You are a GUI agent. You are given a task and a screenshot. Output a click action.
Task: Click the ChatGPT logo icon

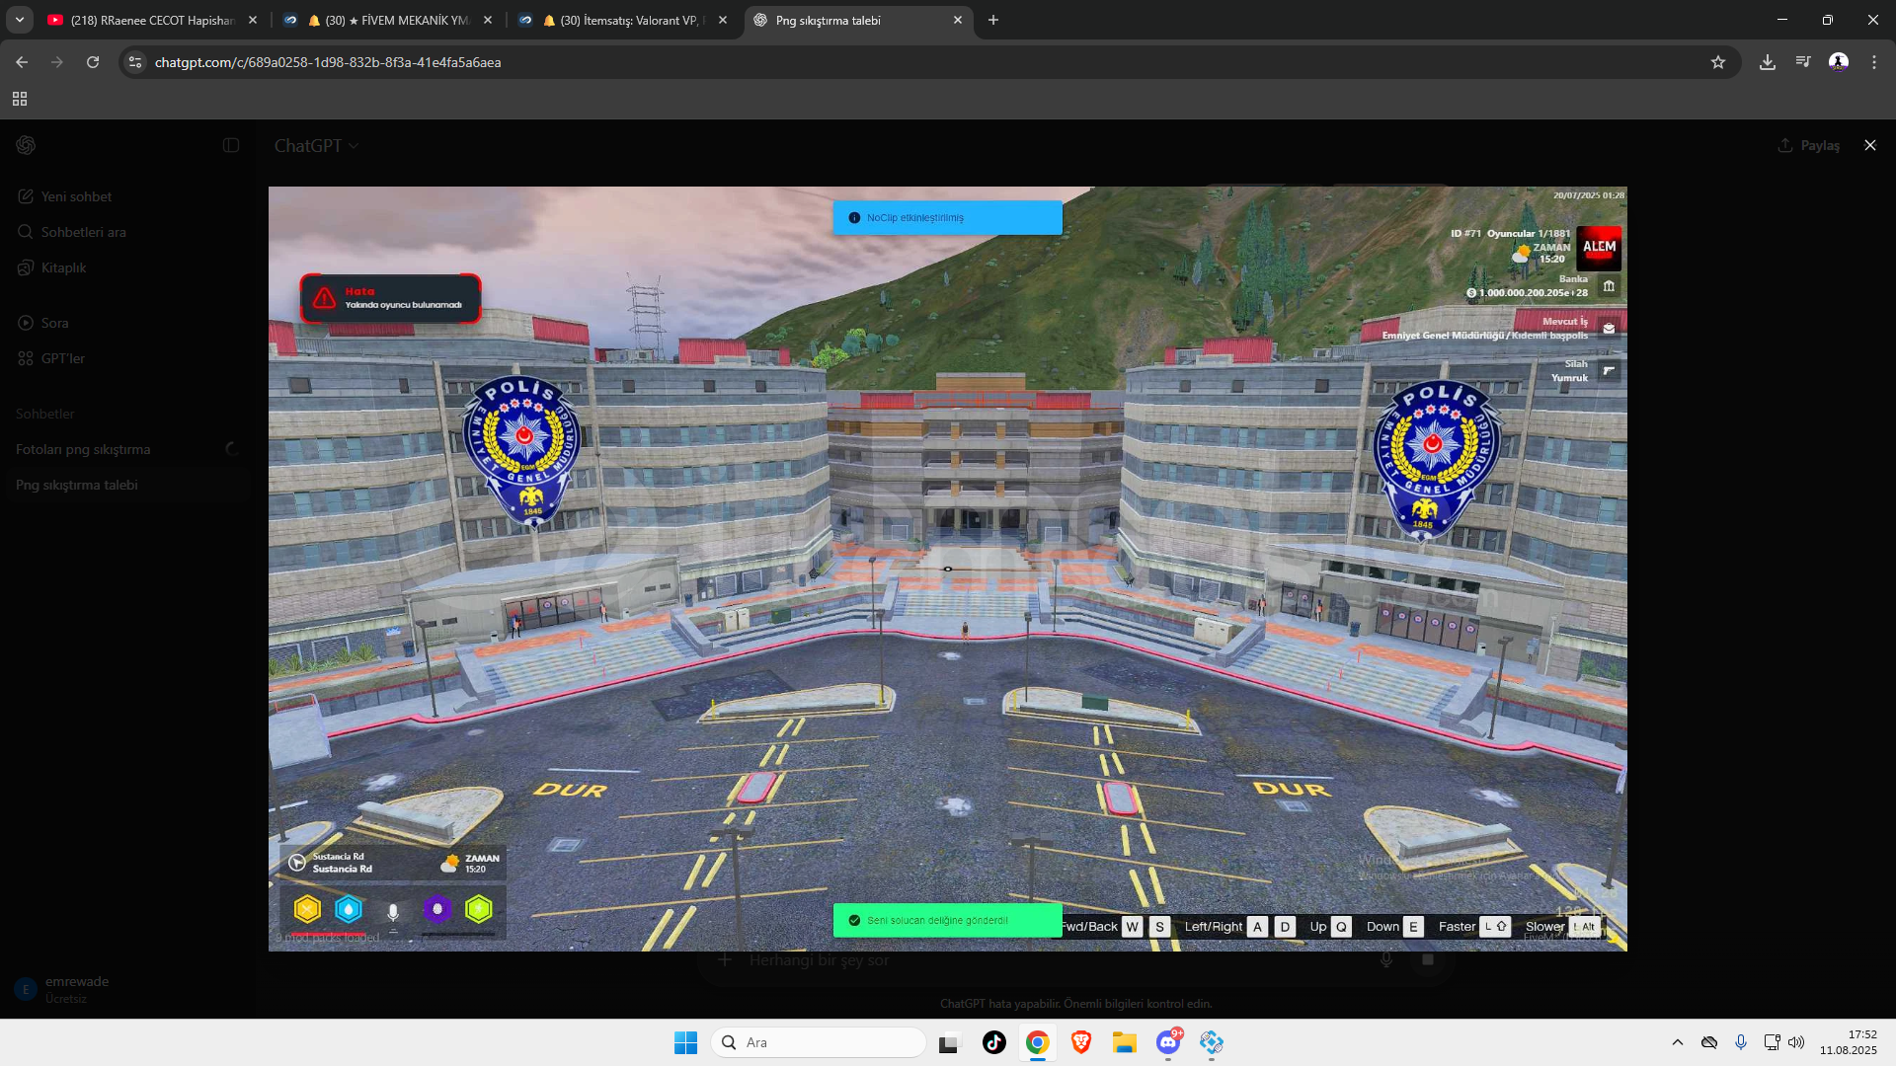click(26, 145)
